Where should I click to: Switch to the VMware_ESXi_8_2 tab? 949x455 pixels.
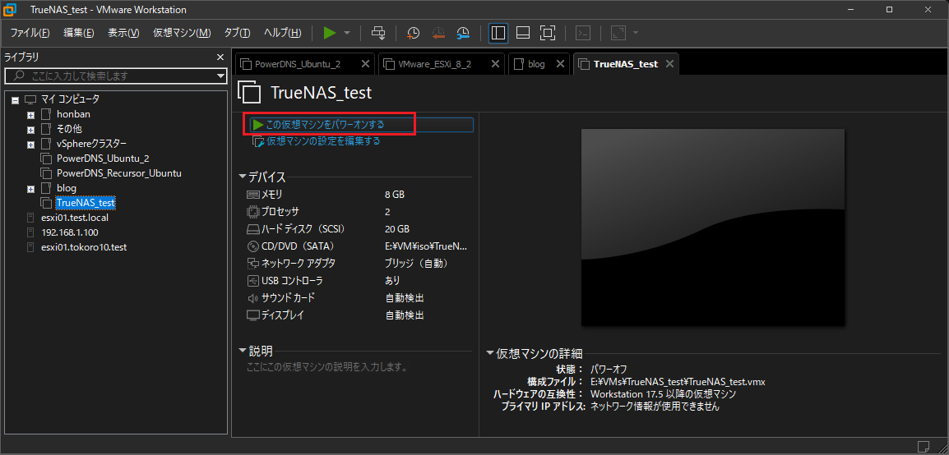[x=434, y=64]
